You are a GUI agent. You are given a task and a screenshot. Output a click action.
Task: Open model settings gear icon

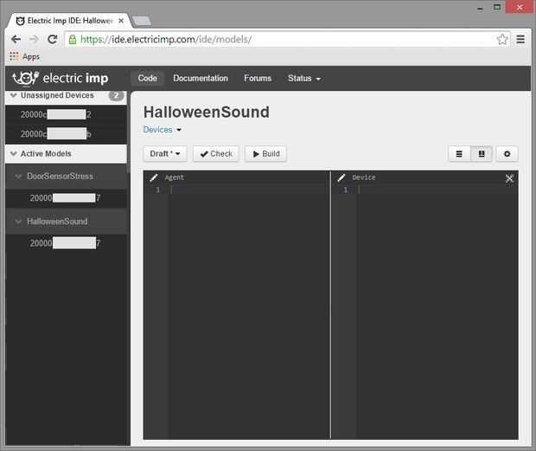[507, 154]
